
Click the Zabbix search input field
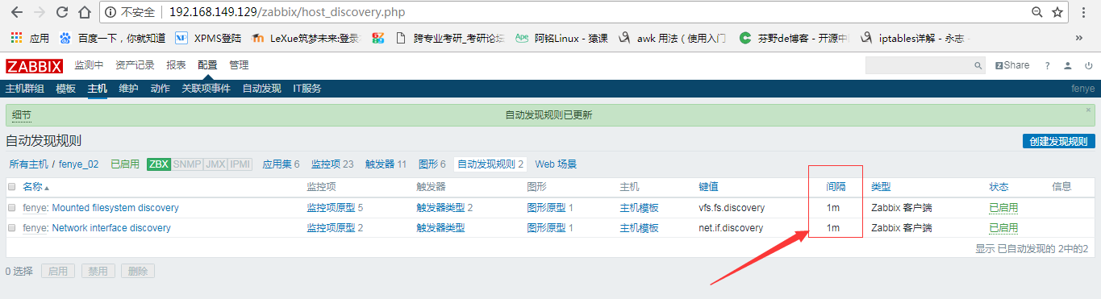point(918,65)
